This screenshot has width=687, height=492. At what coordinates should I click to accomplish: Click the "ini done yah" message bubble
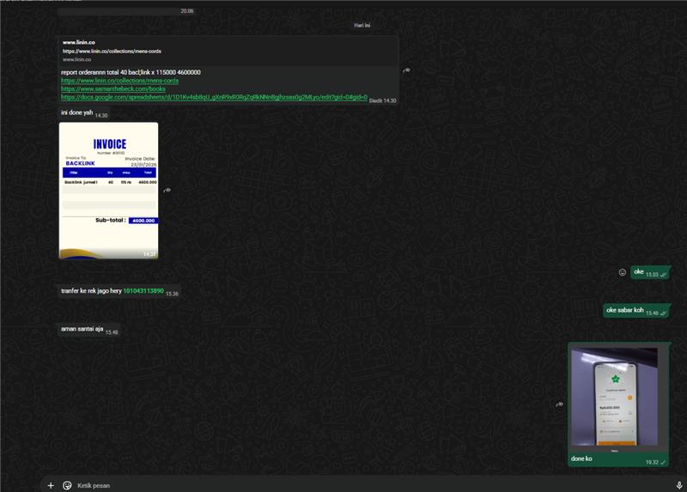(77, 113)
